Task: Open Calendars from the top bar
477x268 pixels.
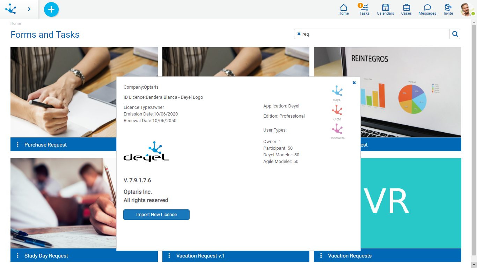Action: 385,9
